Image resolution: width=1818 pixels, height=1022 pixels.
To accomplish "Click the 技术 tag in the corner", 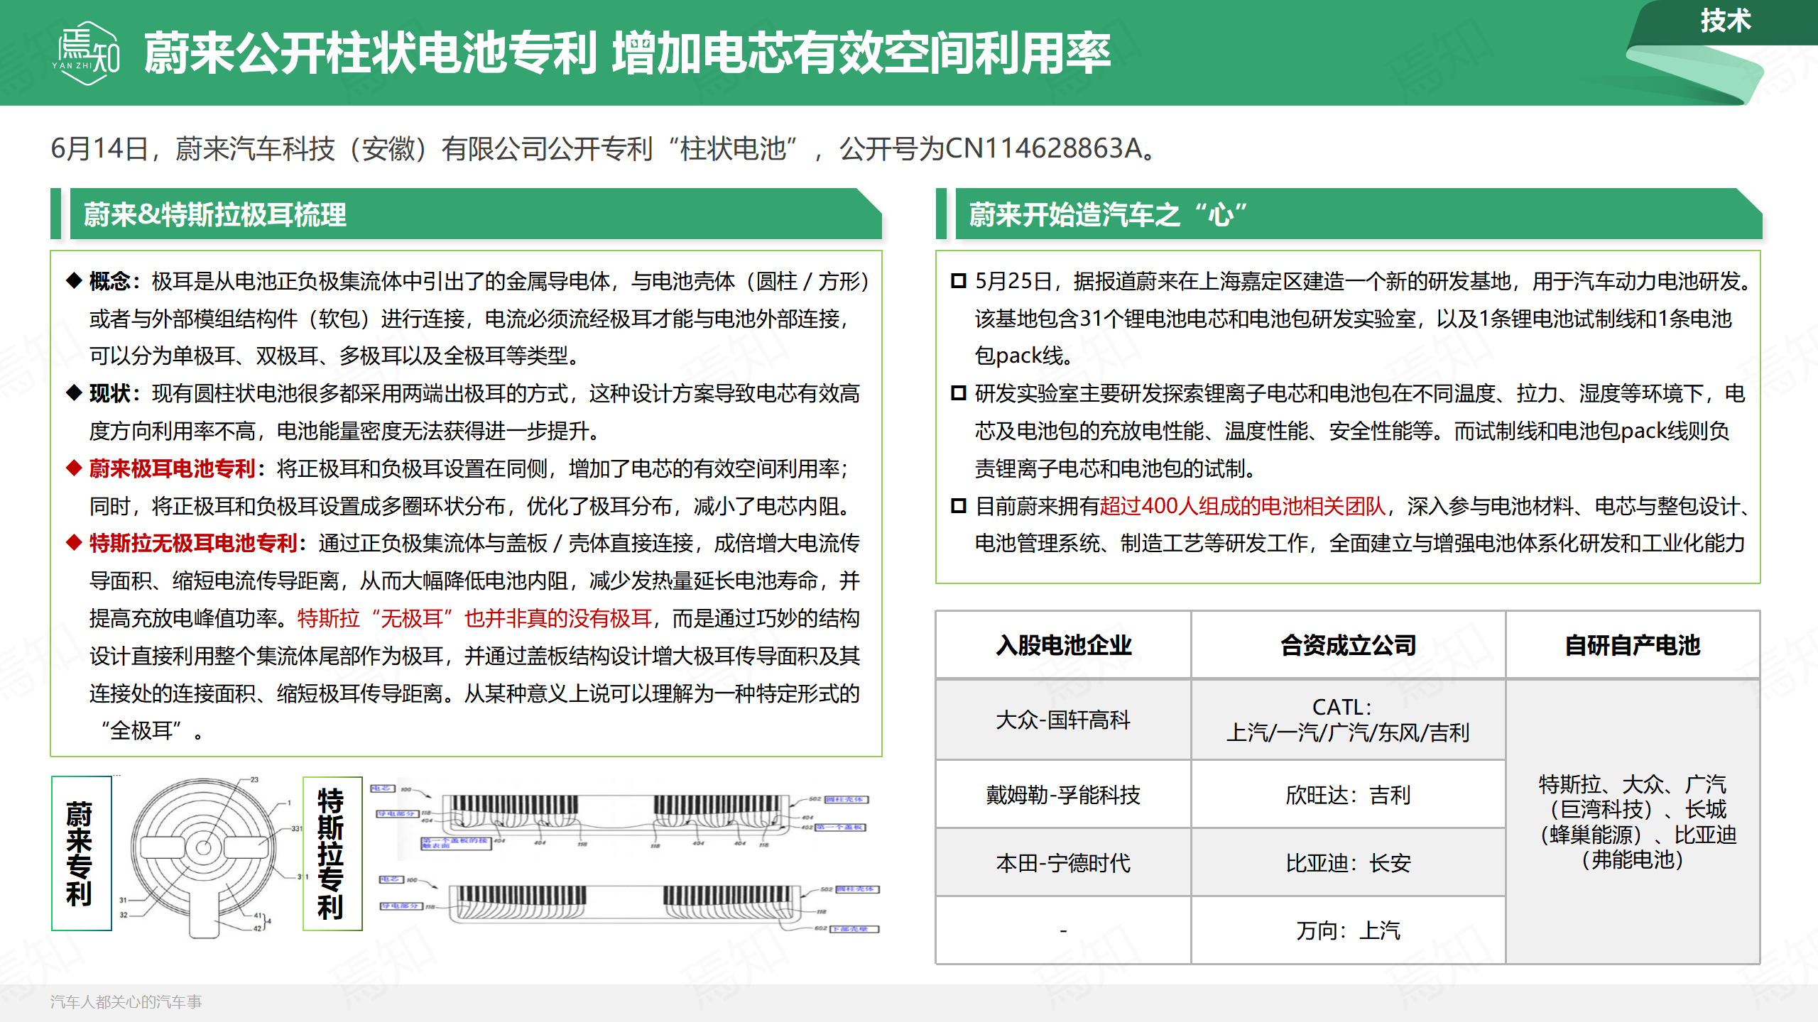I will click(1726, 20).
